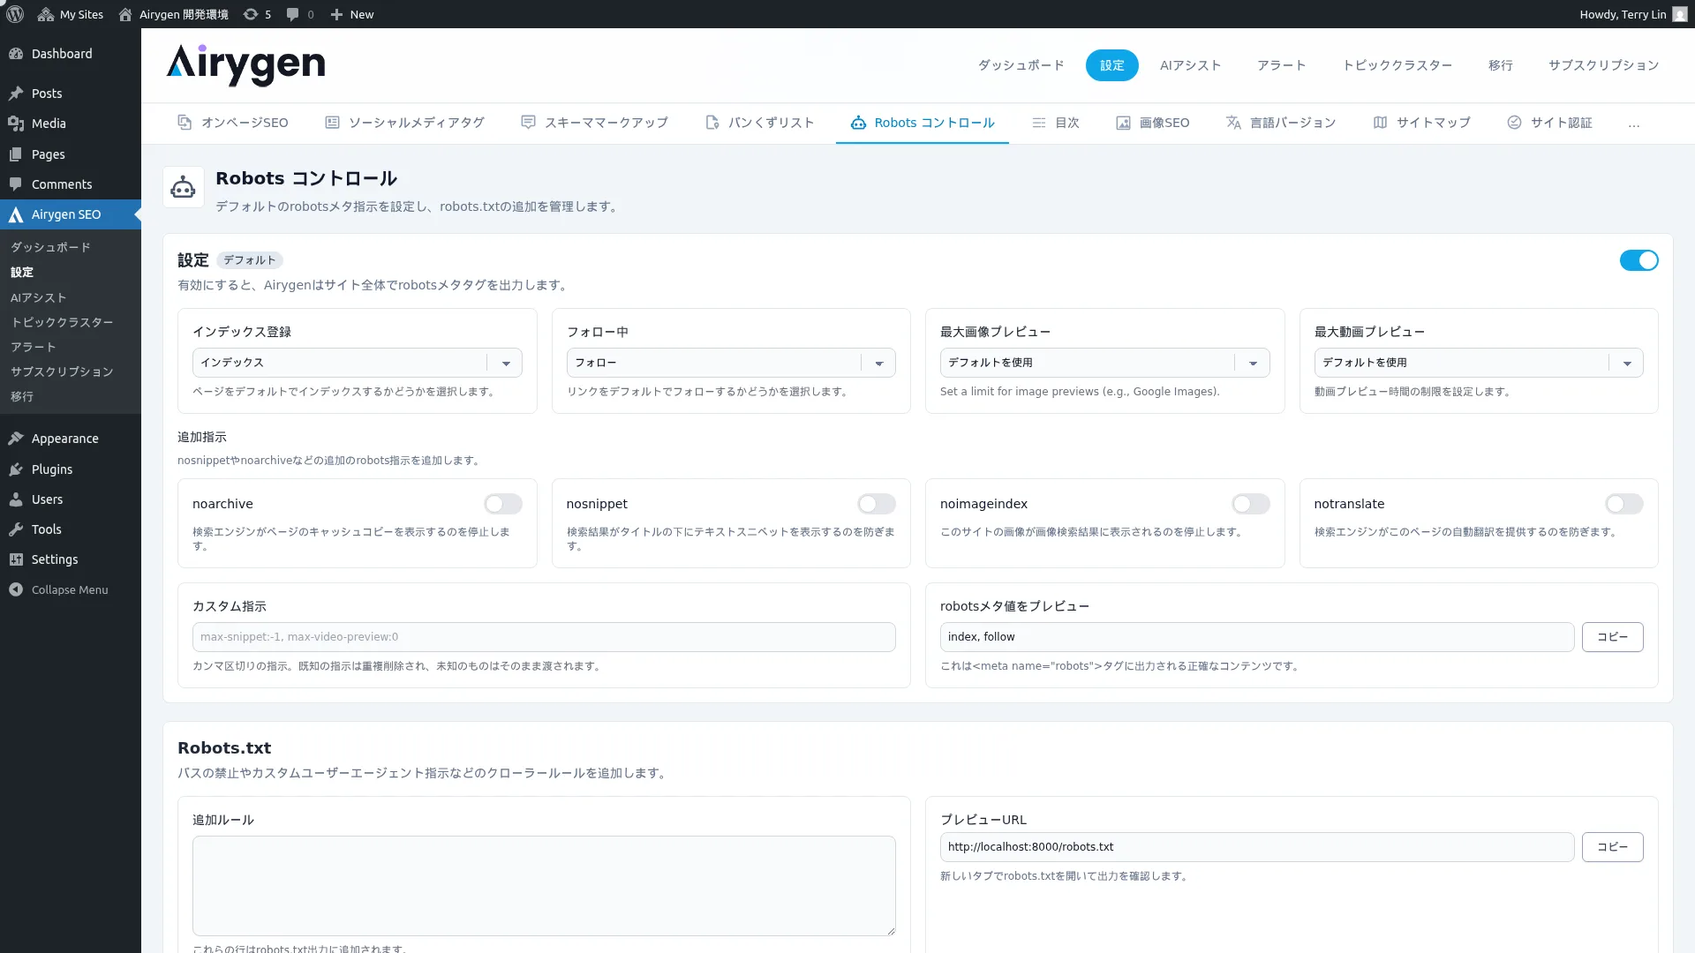Click the WordPress logo icon in admin bar

point(15,14)
